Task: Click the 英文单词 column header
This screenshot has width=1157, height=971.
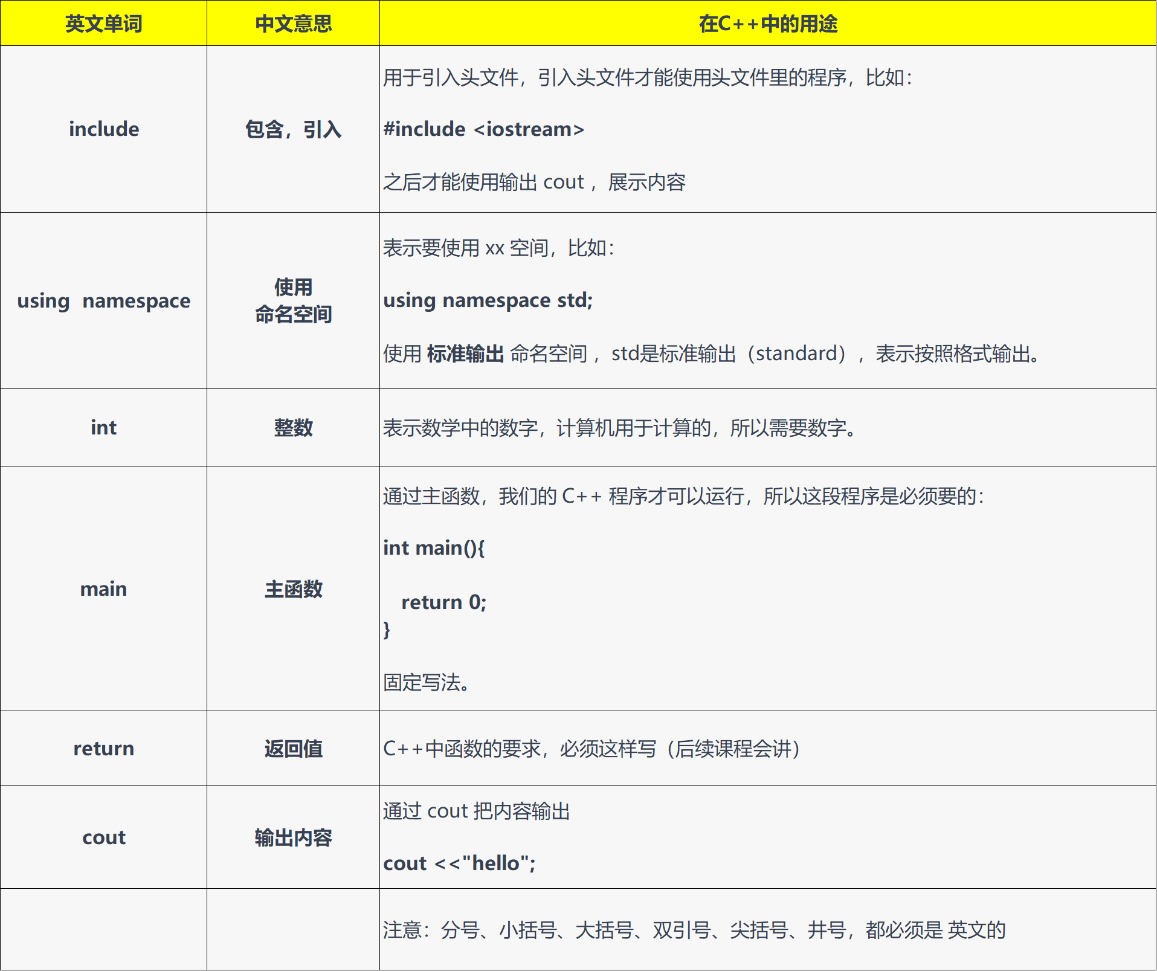Action: pyautogui.click(x=103, y=24)
